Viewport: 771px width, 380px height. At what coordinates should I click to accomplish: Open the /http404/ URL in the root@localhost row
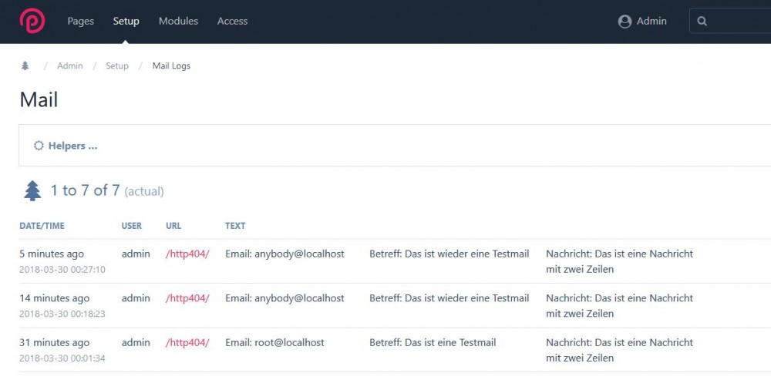pyautogui.click(x=187, y=342)
